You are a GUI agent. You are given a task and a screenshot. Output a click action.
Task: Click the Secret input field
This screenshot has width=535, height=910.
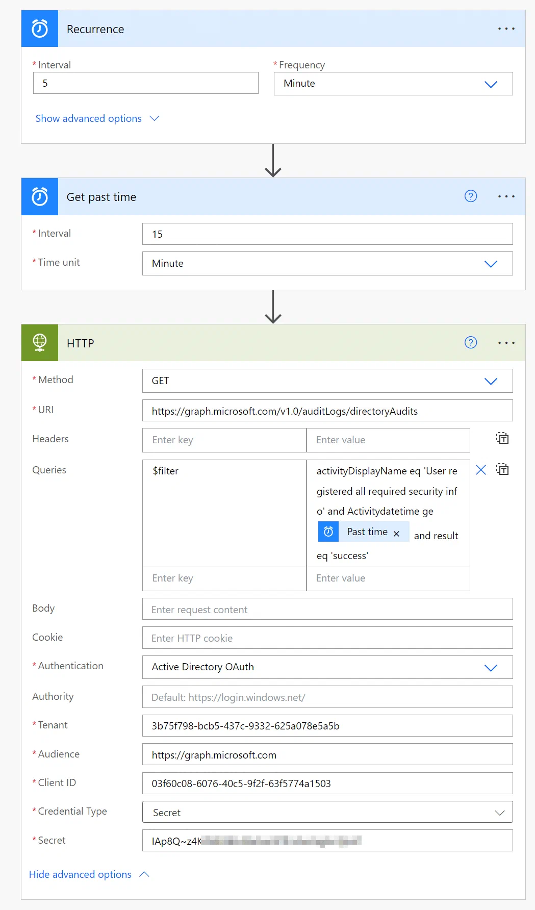327,841
